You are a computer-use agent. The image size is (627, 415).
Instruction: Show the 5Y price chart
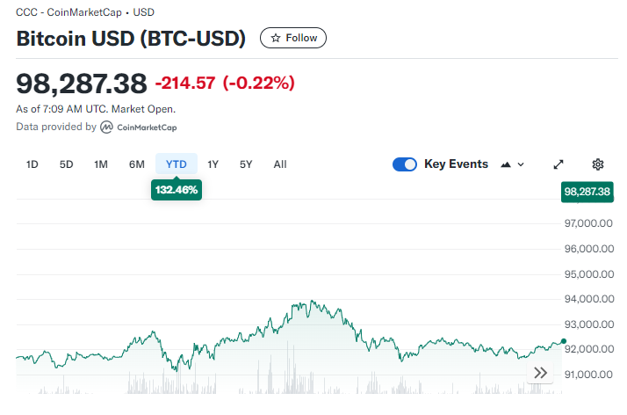246,164
